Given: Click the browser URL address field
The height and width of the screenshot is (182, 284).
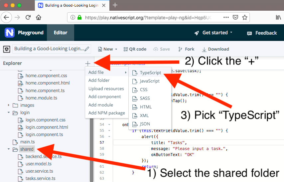Looking at the screenshot, I should (x=148, y=17).
